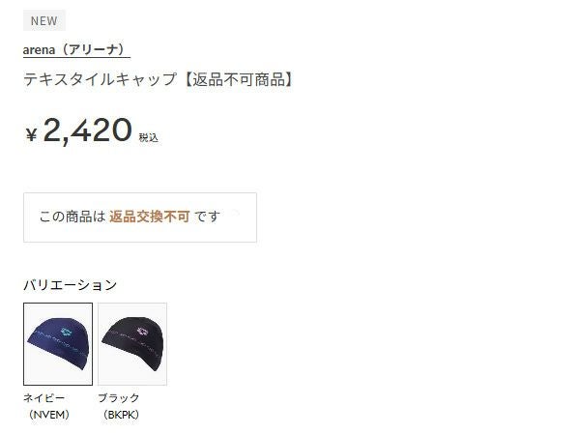Viewport: 580px width, 435px height.
Task: Click the pink arena logo on black cap
Action: tap(142, 332)
